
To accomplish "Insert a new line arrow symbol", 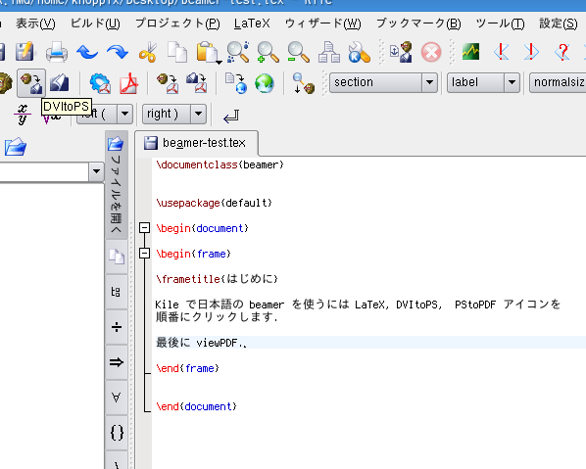I will point(231,116).
